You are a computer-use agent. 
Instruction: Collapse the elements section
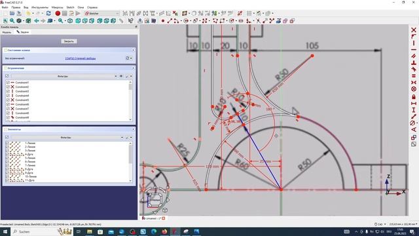pyautogui.click(x=133, y=129)
